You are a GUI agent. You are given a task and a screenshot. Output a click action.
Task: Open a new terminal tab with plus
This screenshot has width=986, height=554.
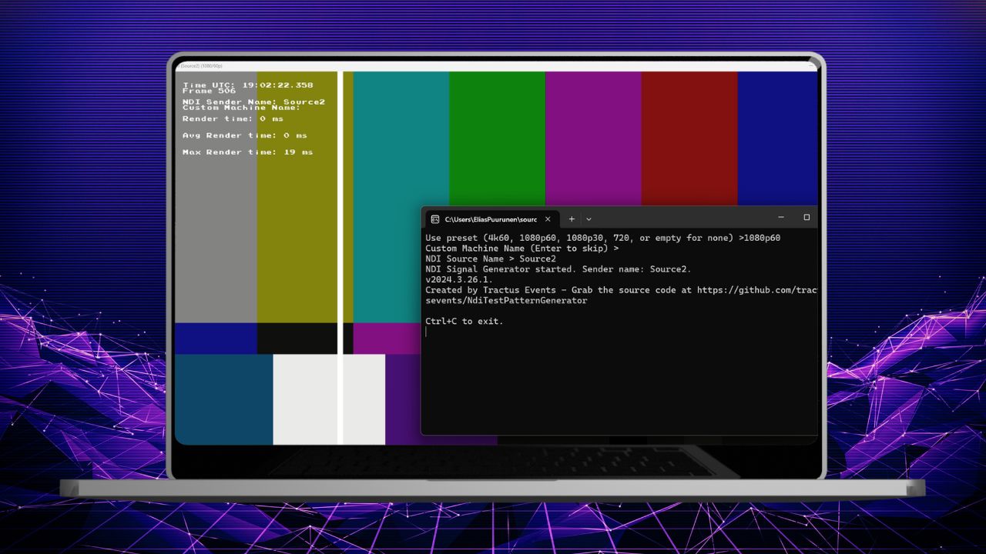[x=572, y=219]
